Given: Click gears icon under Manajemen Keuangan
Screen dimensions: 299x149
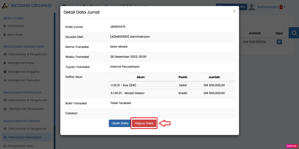Looking at the screenshot, I should tap(5, 129).
